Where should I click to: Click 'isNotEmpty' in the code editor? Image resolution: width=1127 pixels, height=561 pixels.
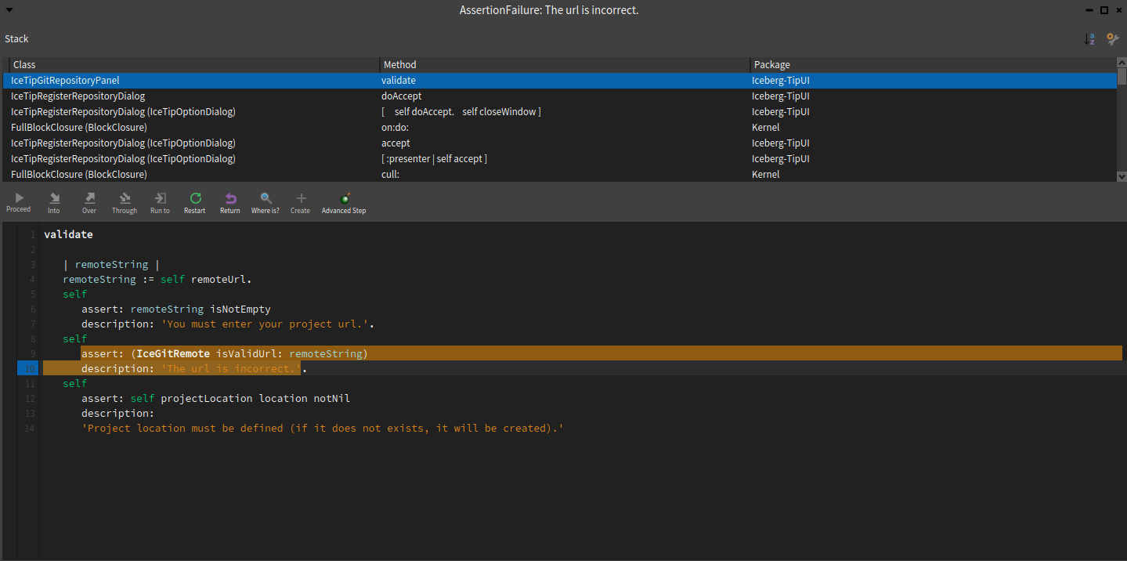[x=240, y=309]
